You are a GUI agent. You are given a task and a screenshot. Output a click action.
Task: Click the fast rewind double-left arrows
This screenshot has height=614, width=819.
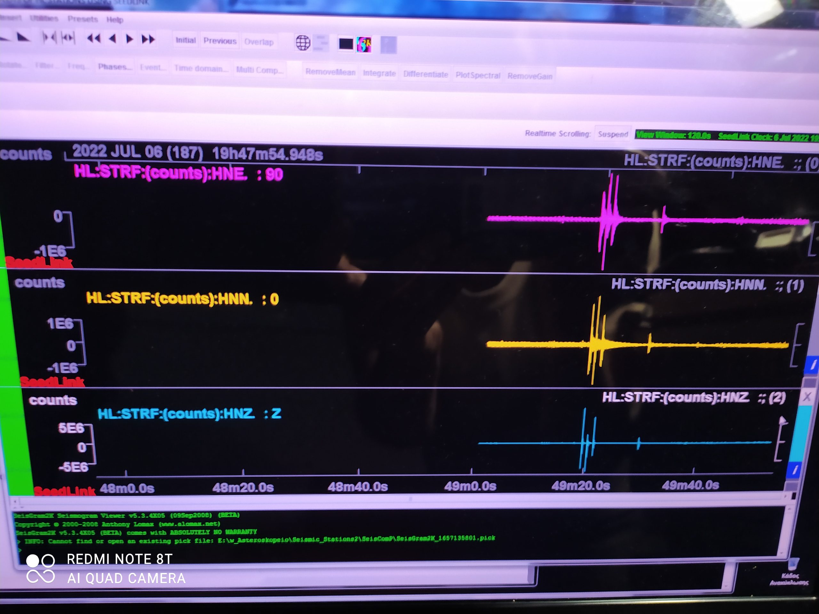94,38
